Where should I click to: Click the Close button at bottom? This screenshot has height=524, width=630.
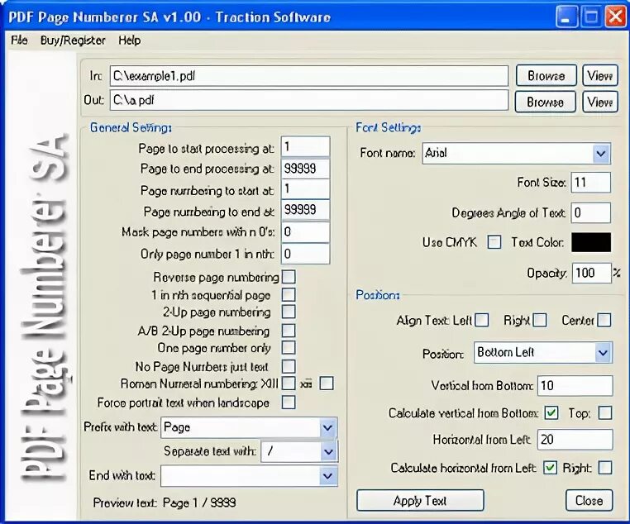[589, 500]
